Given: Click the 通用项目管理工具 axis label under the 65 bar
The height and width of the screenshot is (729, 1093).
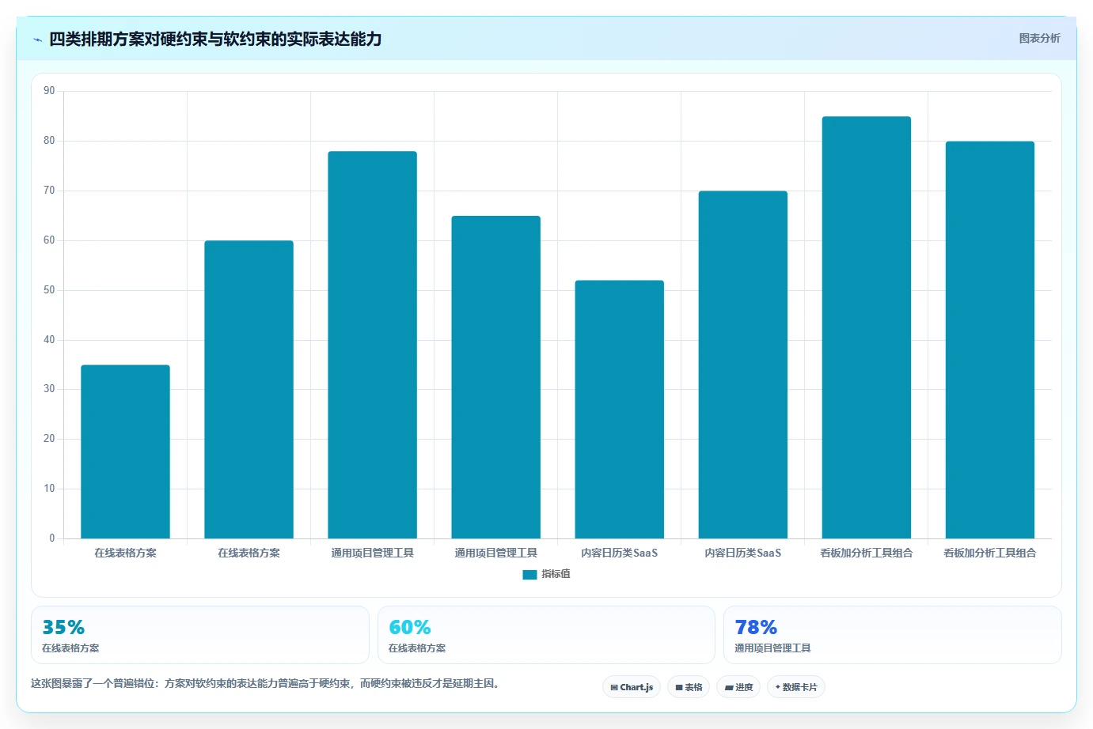Looking at the screenshot, I should tap(495, 553).
